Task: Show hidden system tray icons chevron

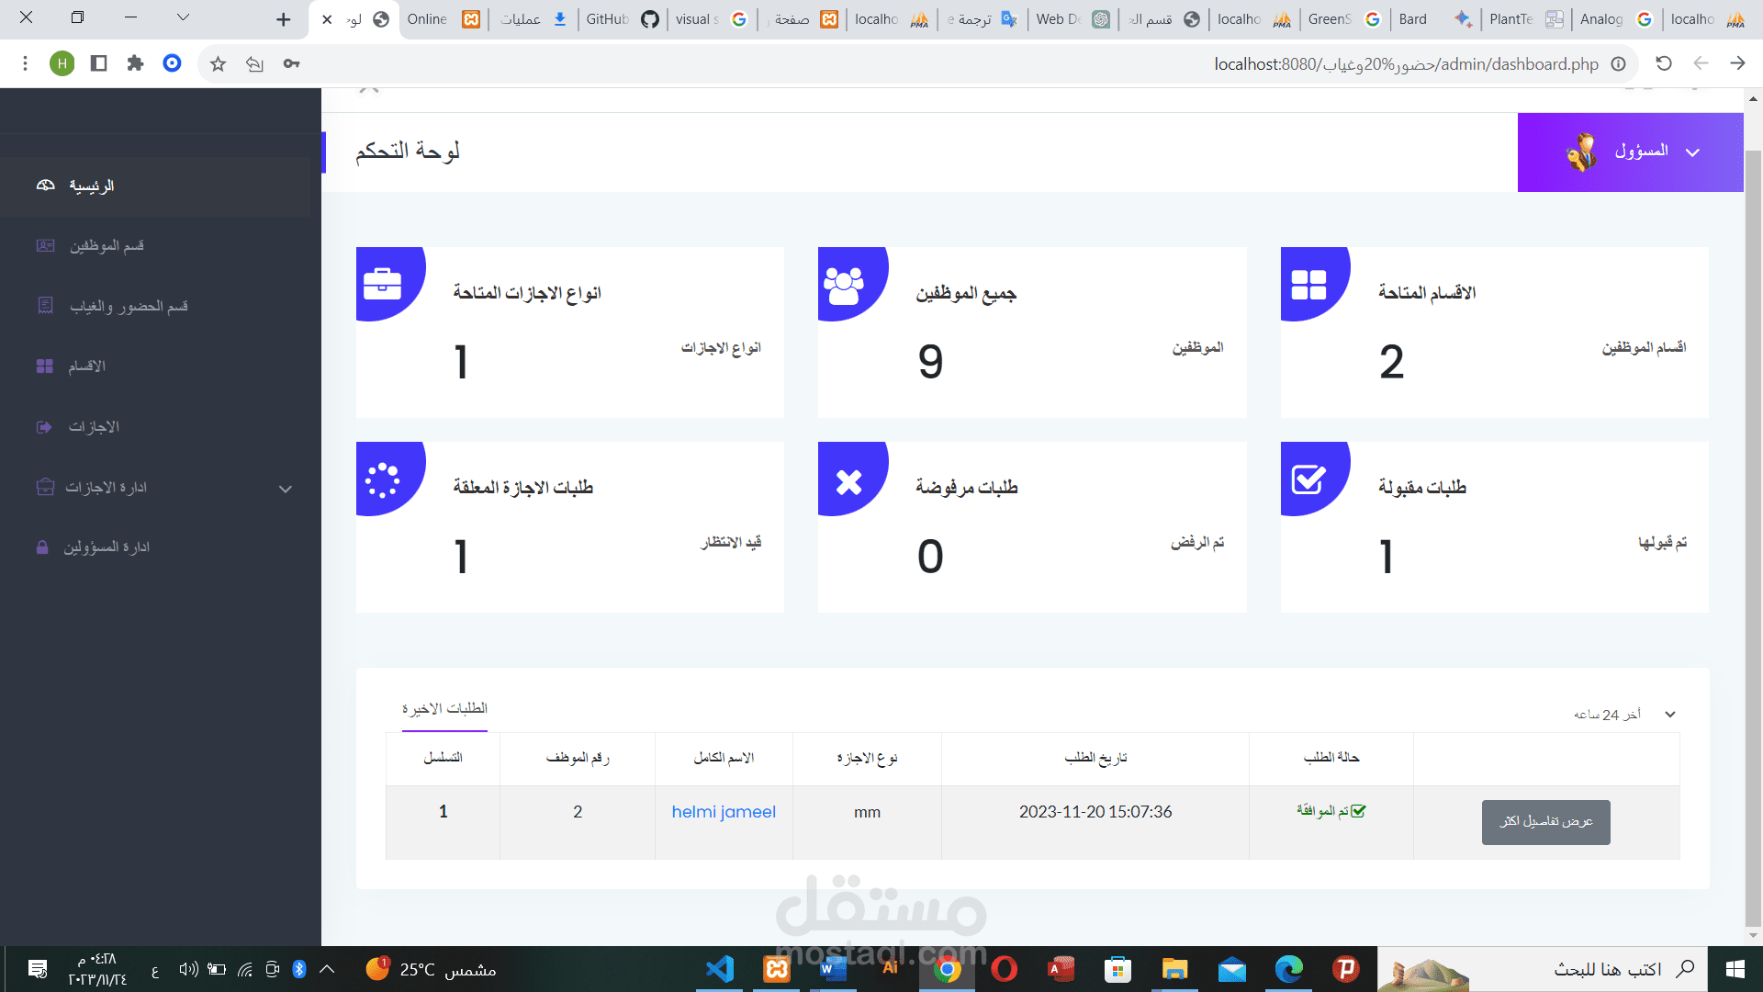Action: coord(327,969)
